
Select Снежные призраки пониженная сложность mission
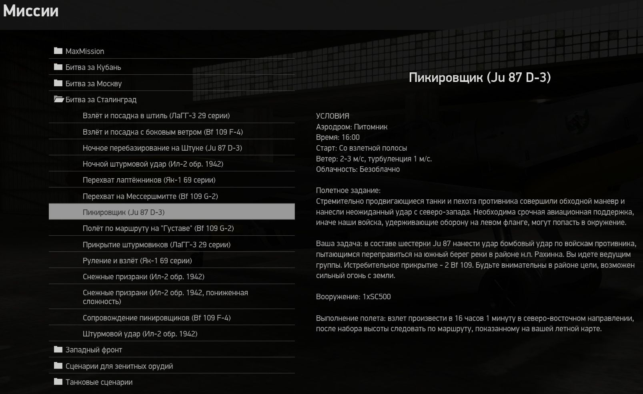pos(172,297)
